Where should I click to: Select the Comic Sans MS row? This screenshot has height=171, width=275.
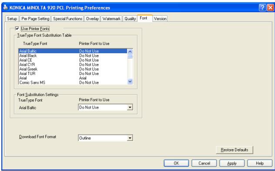73,82
